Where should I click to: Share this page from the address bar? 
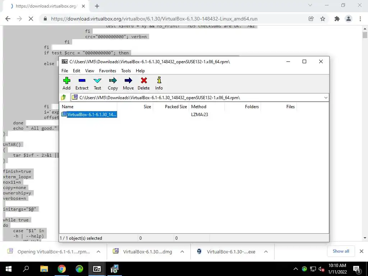coord(311,19)
